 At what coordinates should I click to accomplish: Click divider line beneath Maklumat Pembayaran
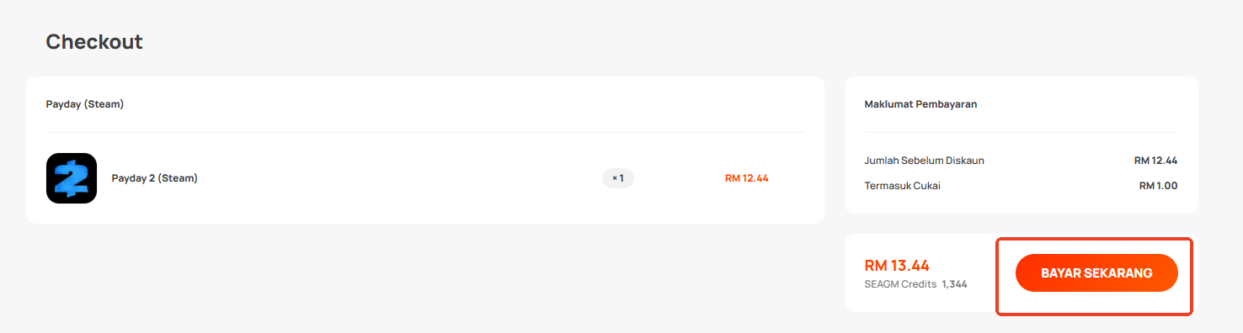point(1022,132)
